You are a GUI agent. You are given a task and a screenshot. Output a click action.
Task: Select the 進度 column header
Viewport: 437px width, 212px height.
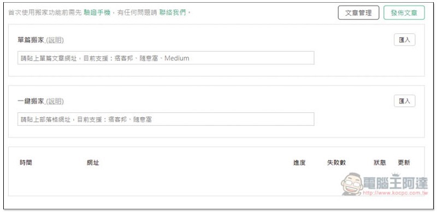point(299,163)
